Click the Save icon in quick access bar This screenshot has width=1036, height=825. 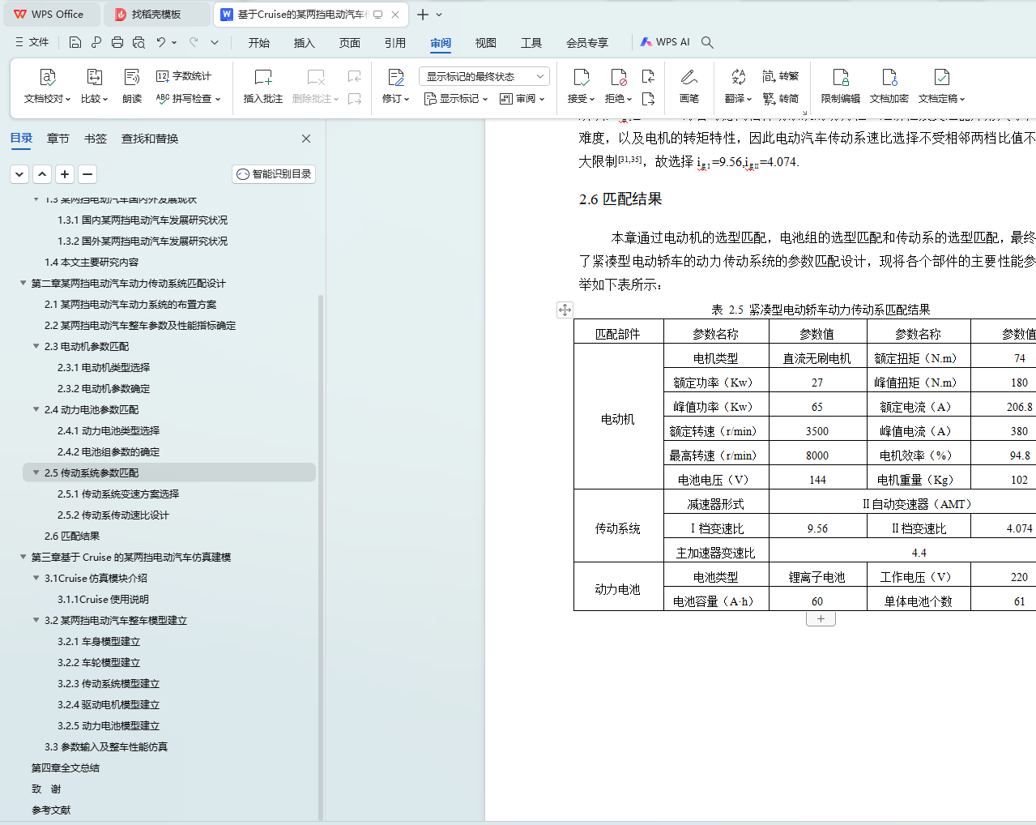point(75,42)
